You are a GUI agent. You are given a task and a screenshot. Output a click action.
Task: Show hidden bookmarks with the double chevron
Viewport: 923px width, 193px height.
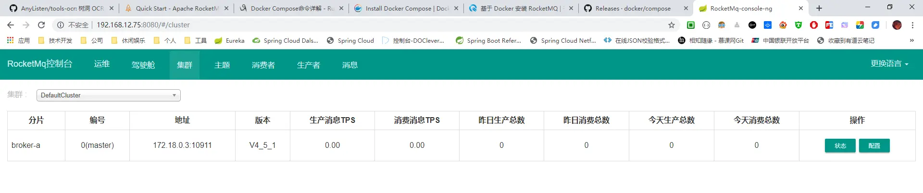[911, 40]
